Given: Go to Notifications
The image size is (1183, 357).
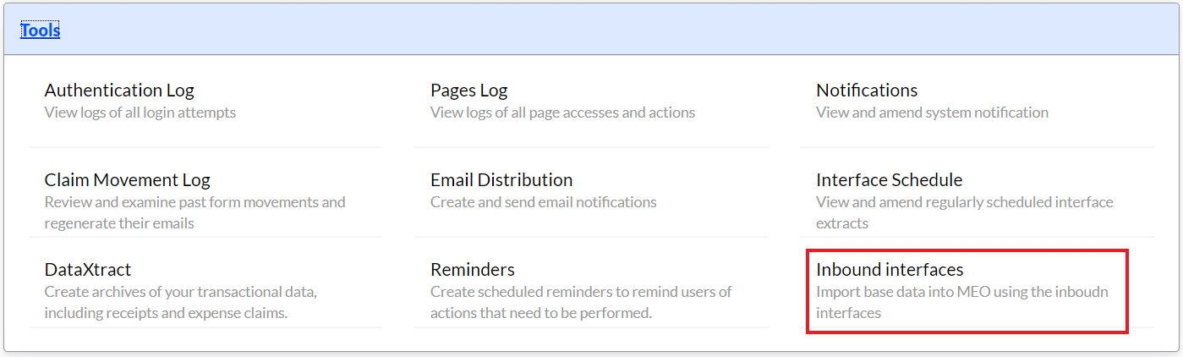Looking at the screenshot, I should 867,90.
